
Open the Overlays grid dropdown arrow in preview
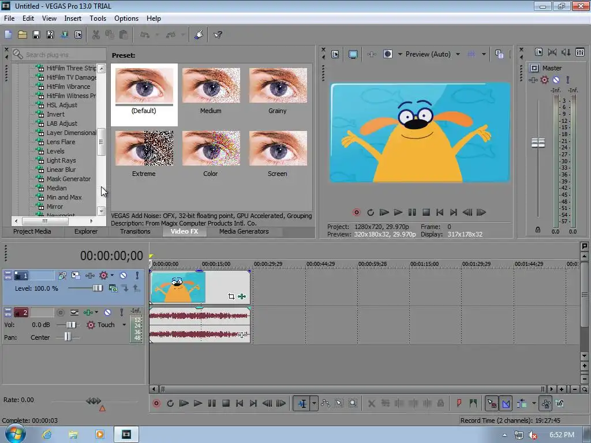point(484,54)
